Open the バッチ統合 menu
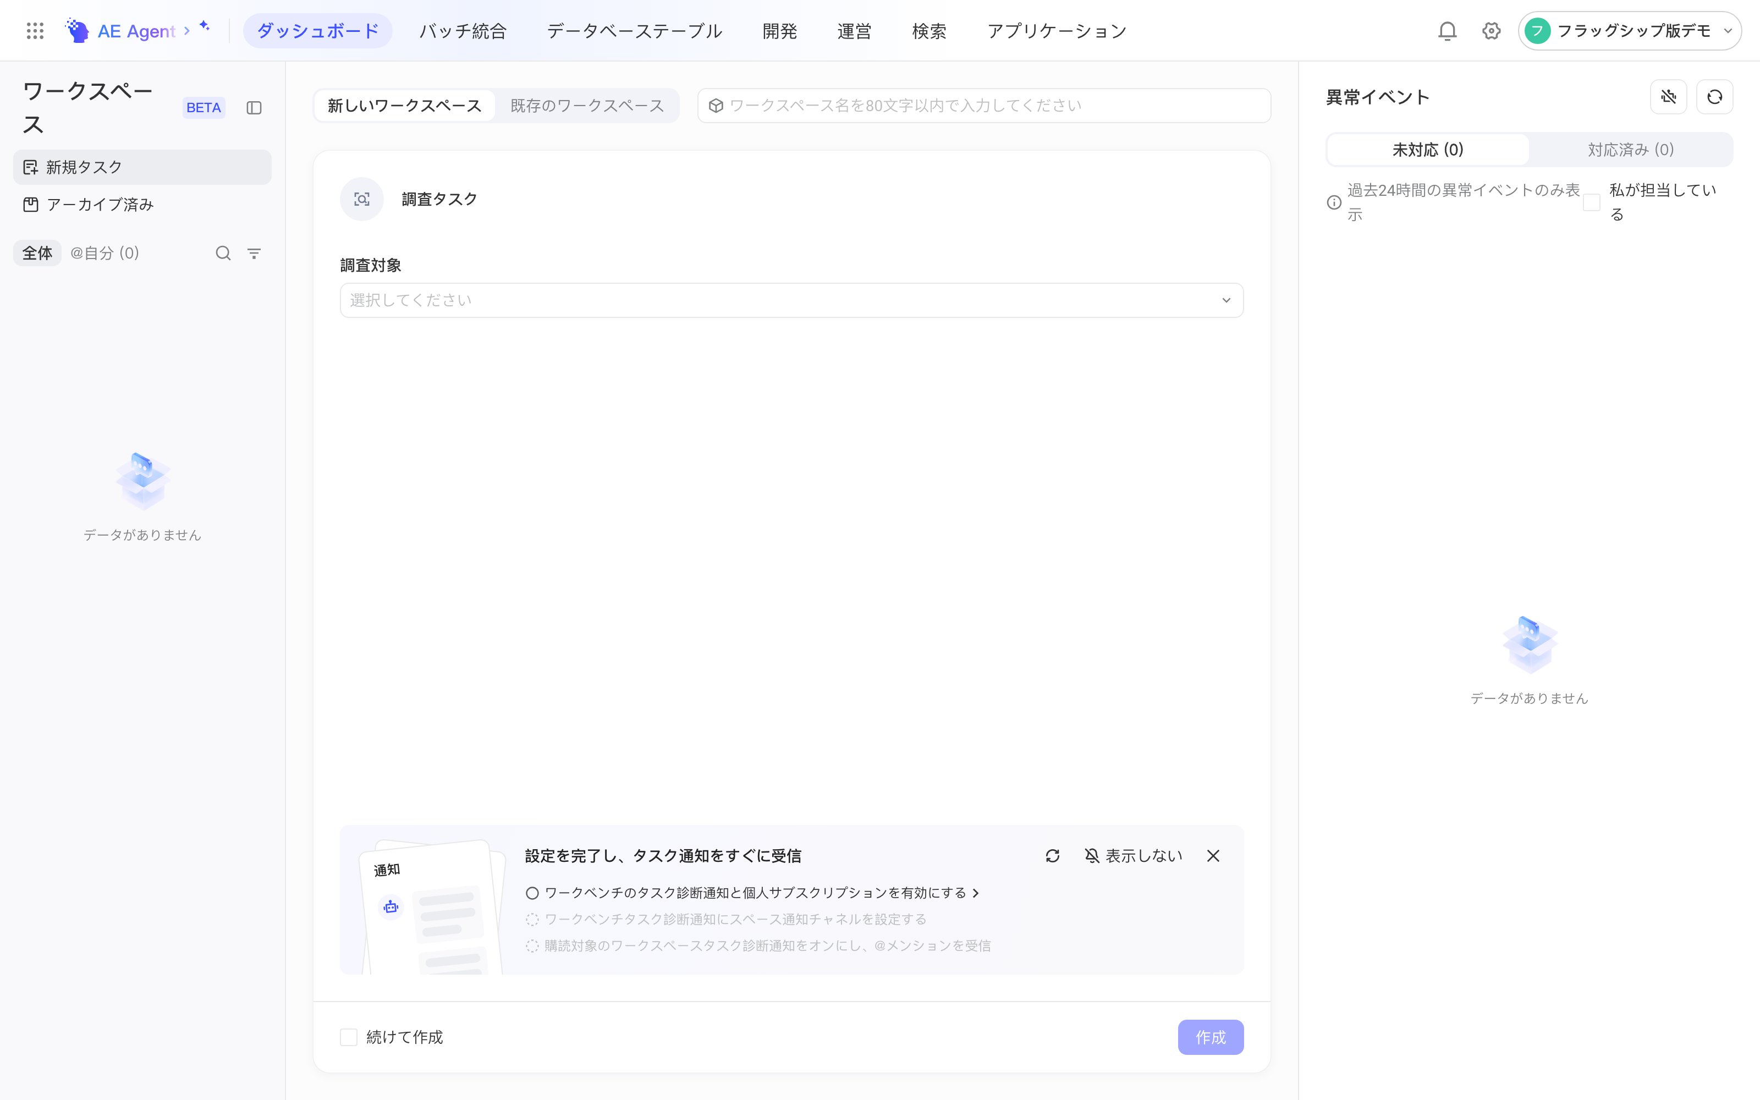 (463, 31)
